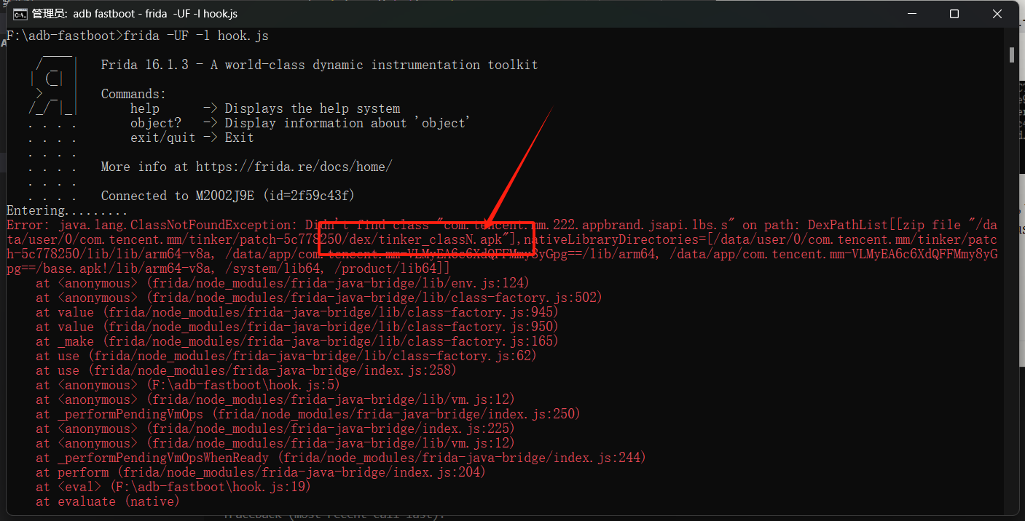Viewport: 1025px width, 521px height.
Task: Click the 'Connected to M2002J9E' device line
Action: (227, 196)
